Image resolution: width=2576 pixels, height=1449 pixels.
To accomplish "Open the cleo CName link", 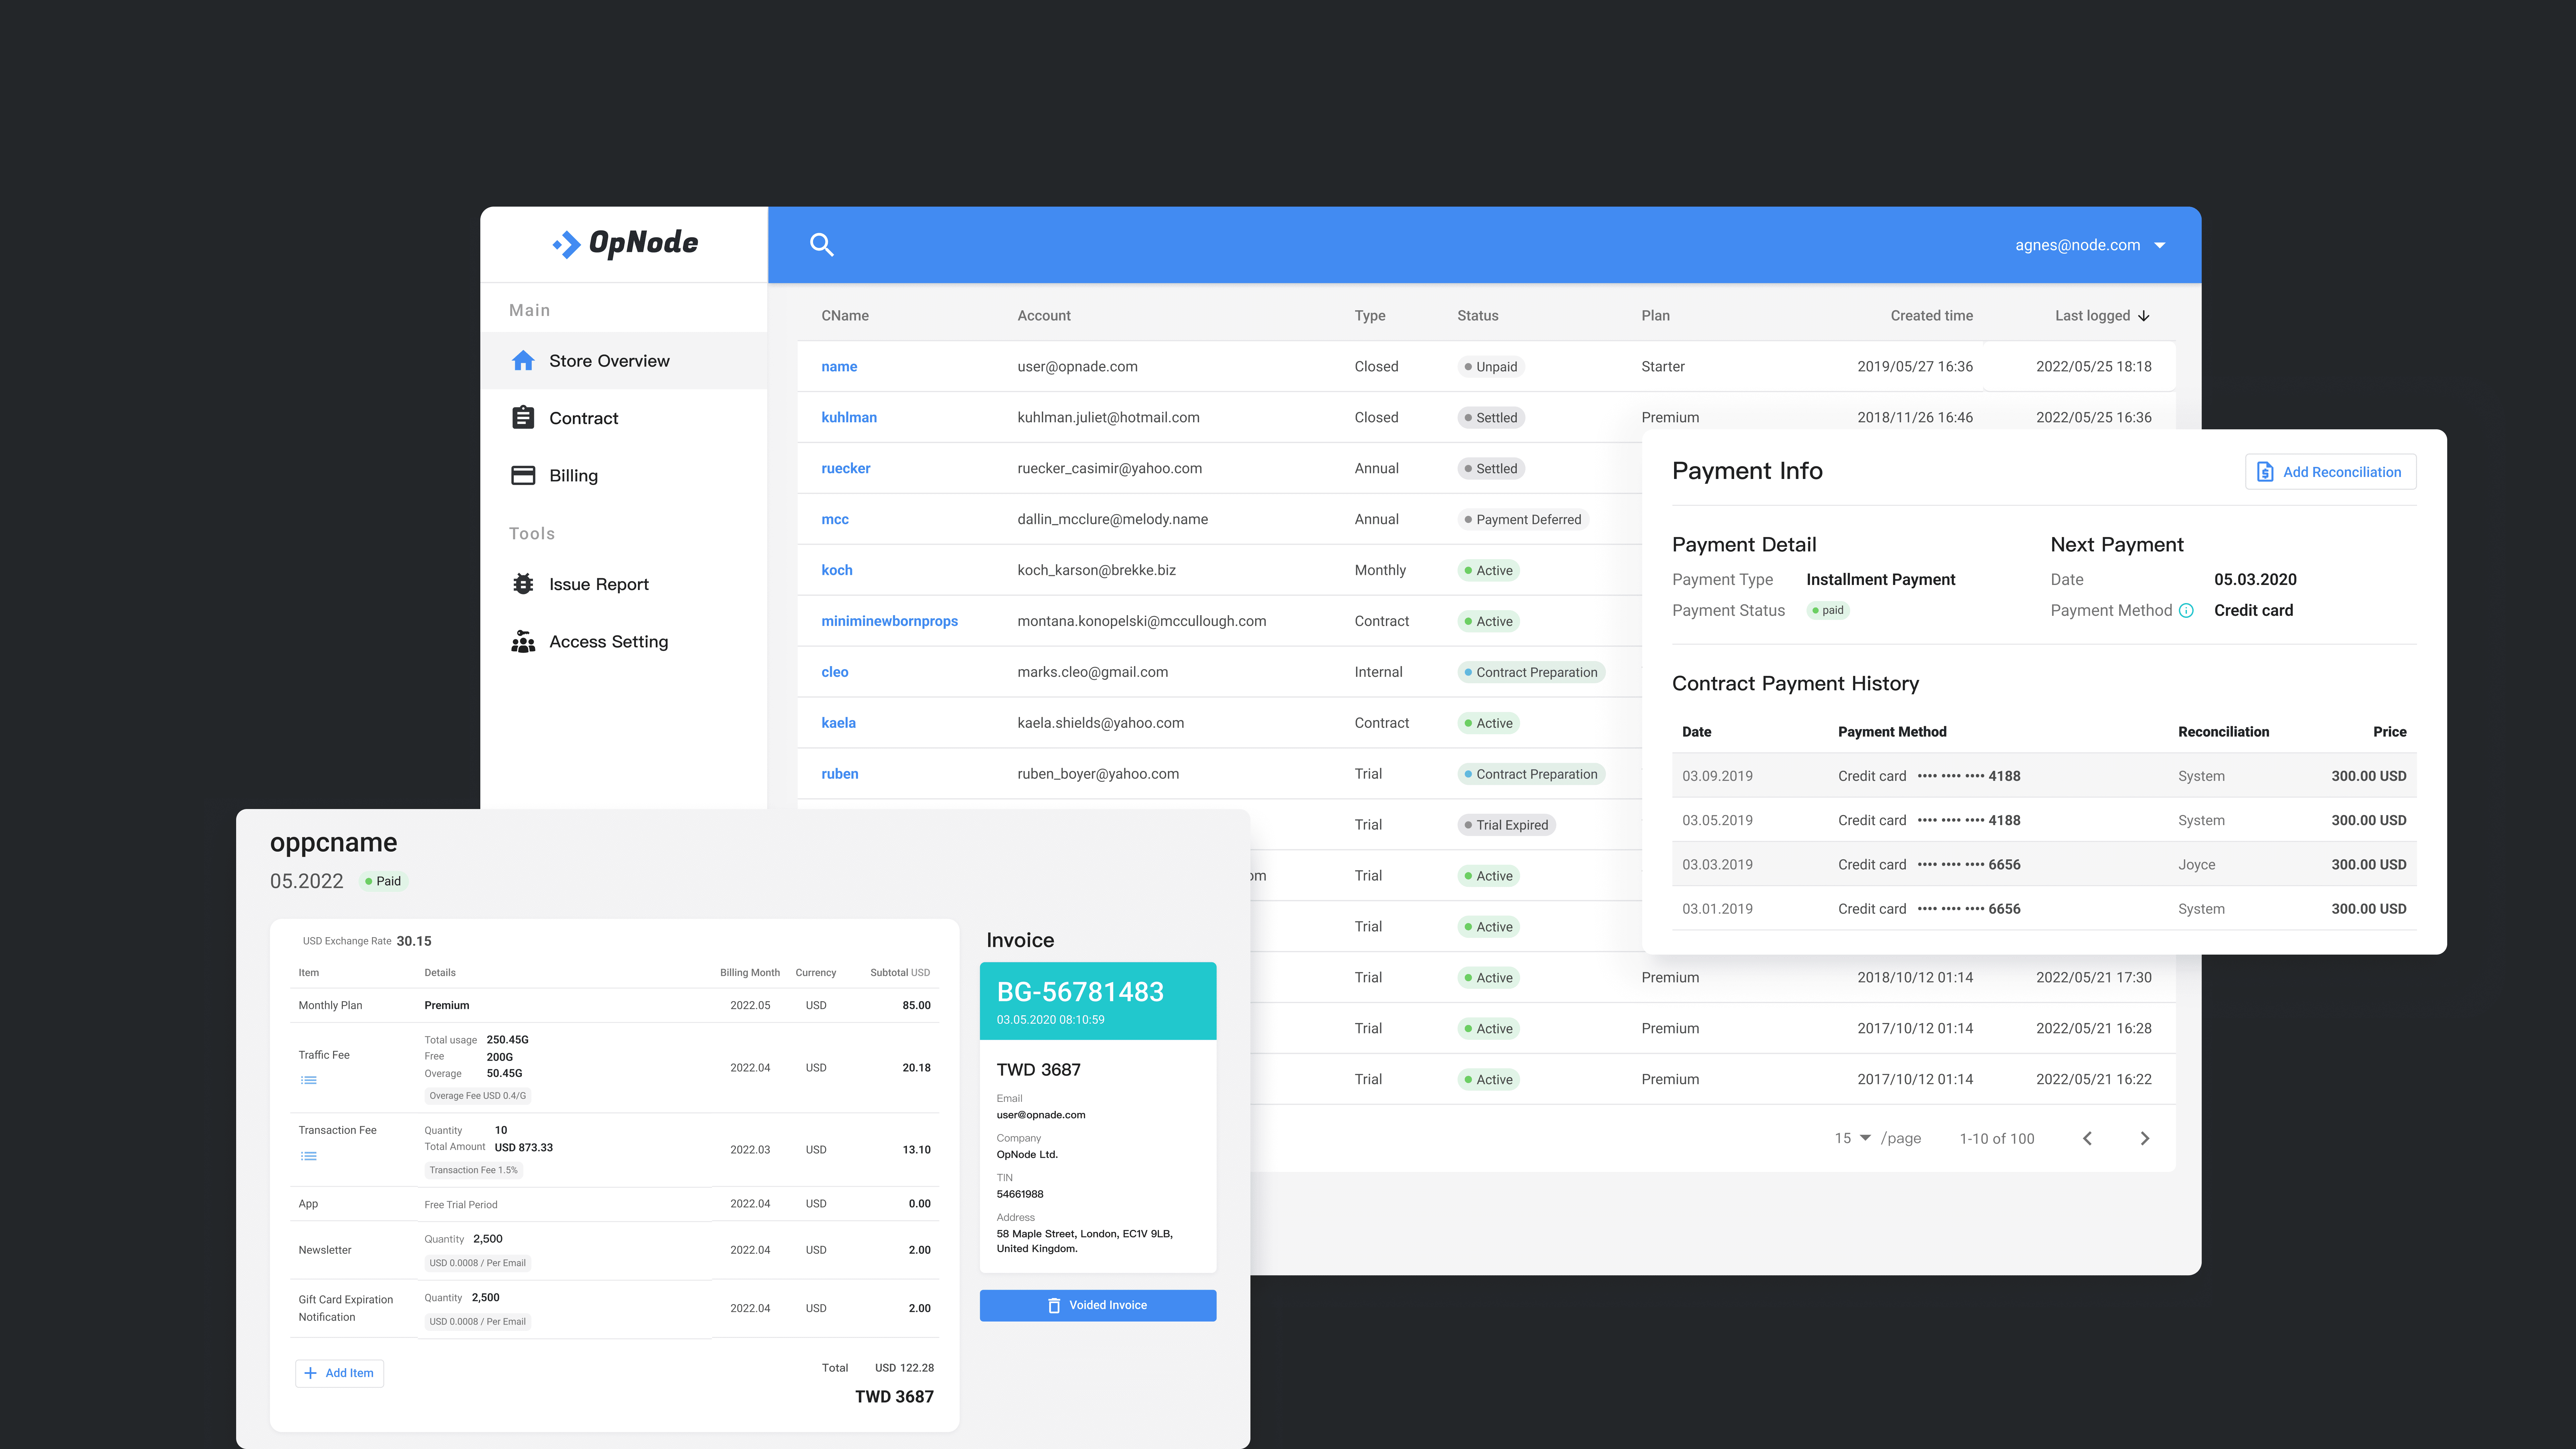I will click(x=835, y=672).
